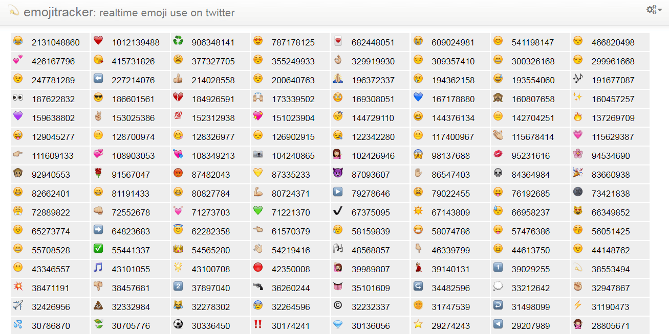669x334 pixels.
Task: Select the soccer ball emoji
Action: pyautogui.click(x=178, y=325)
